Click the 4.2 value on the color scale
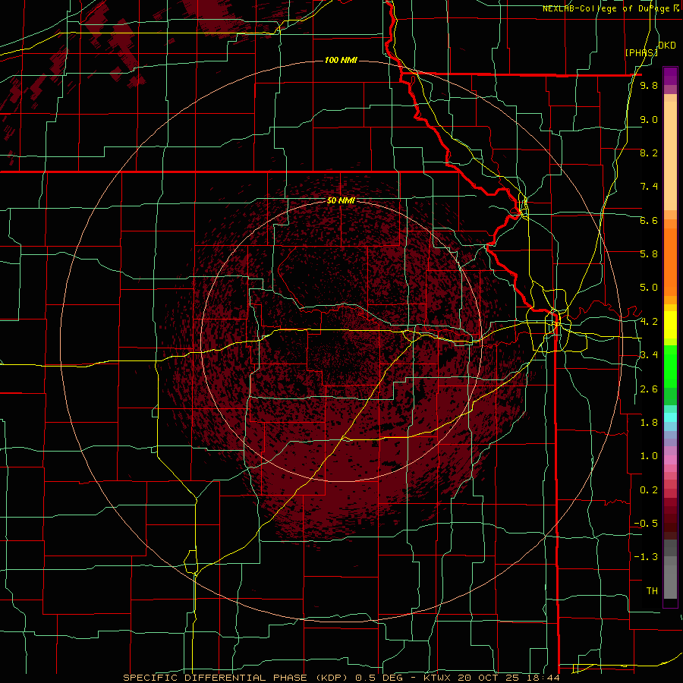Image resolution: width=683 pixels, height=683 pixels. (649, 322)
